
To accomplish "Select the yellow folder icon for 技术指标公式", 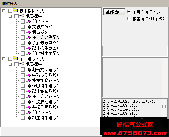I will [15, 10].
